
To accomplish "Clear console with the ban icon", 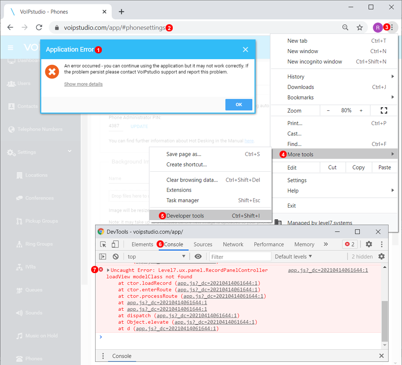I will (116, 256).
